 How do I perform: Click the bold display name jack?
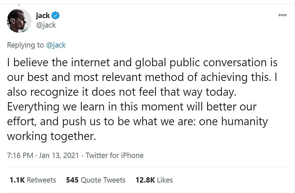[x=43, y=15]
